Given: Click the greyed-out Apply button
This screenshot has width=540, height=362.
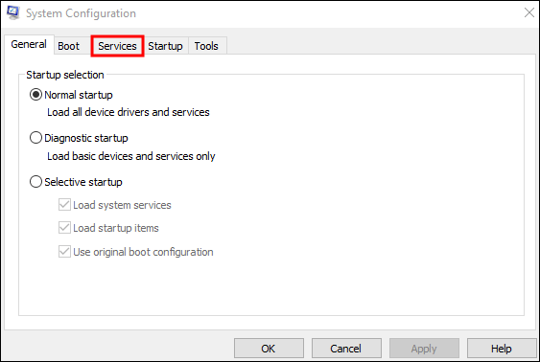Looking at the screenshot, I should (424, 349).
